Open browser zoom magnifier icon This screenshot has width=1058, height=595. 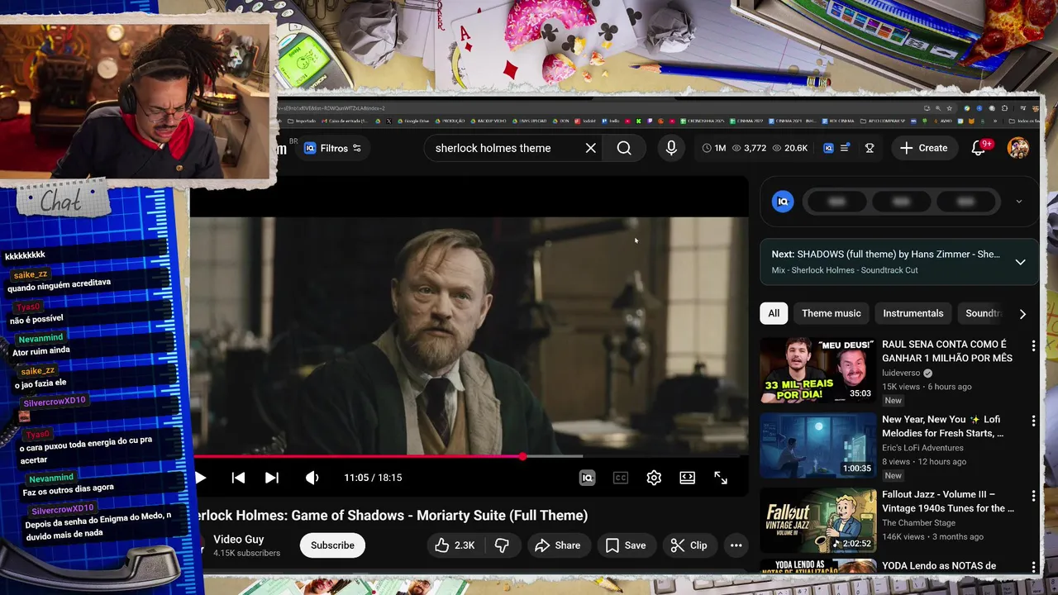[937, 108]
